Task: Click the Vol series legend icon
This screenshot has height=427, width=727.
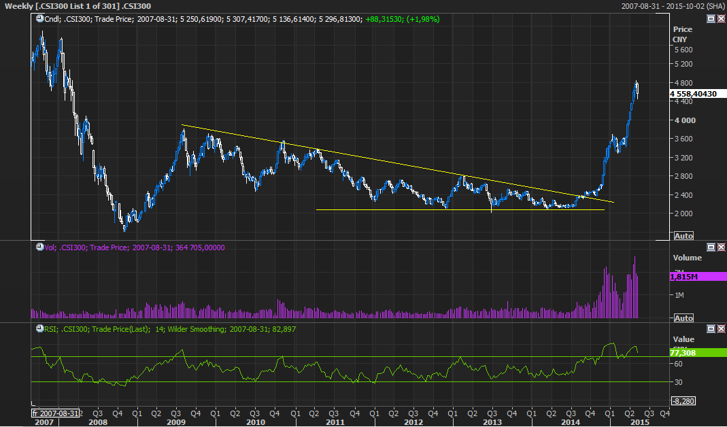Action: pyautogui.click(x=40, y=247)
